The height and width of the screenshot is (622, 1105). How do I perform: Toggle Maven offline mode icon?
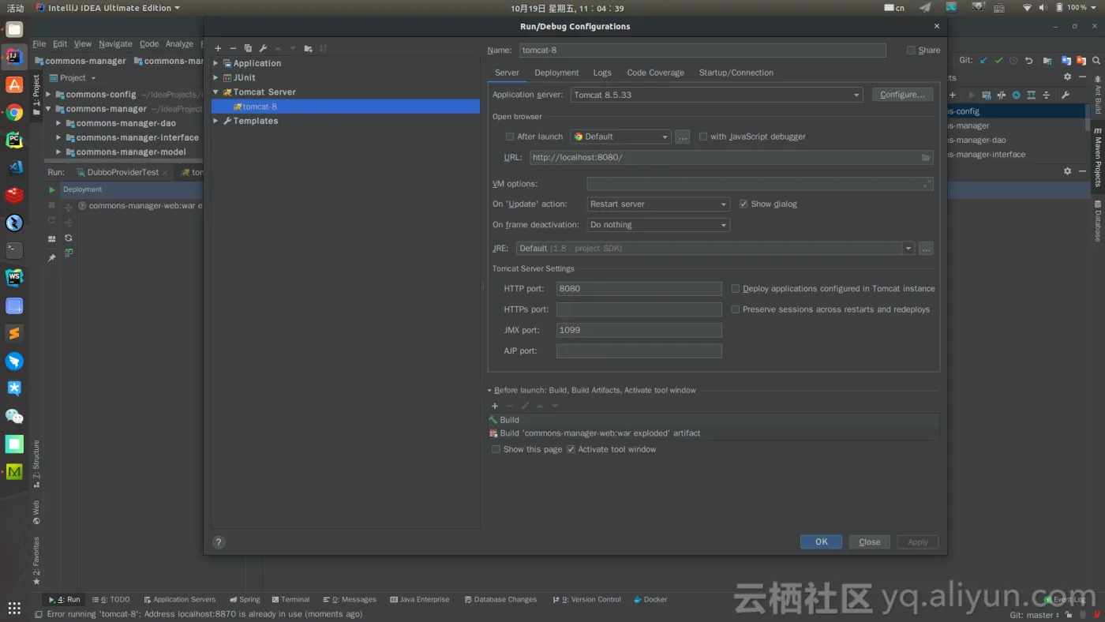tap(1001, 95)
